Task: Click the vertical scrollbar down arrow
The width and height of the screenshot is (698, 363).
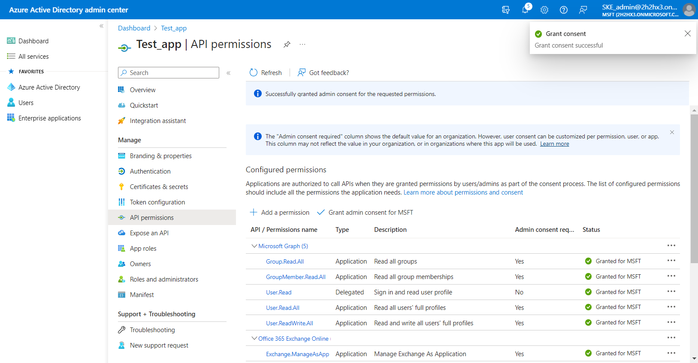Action: tap(694, 358)
